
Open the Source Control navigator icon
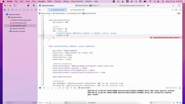(8, 10)
